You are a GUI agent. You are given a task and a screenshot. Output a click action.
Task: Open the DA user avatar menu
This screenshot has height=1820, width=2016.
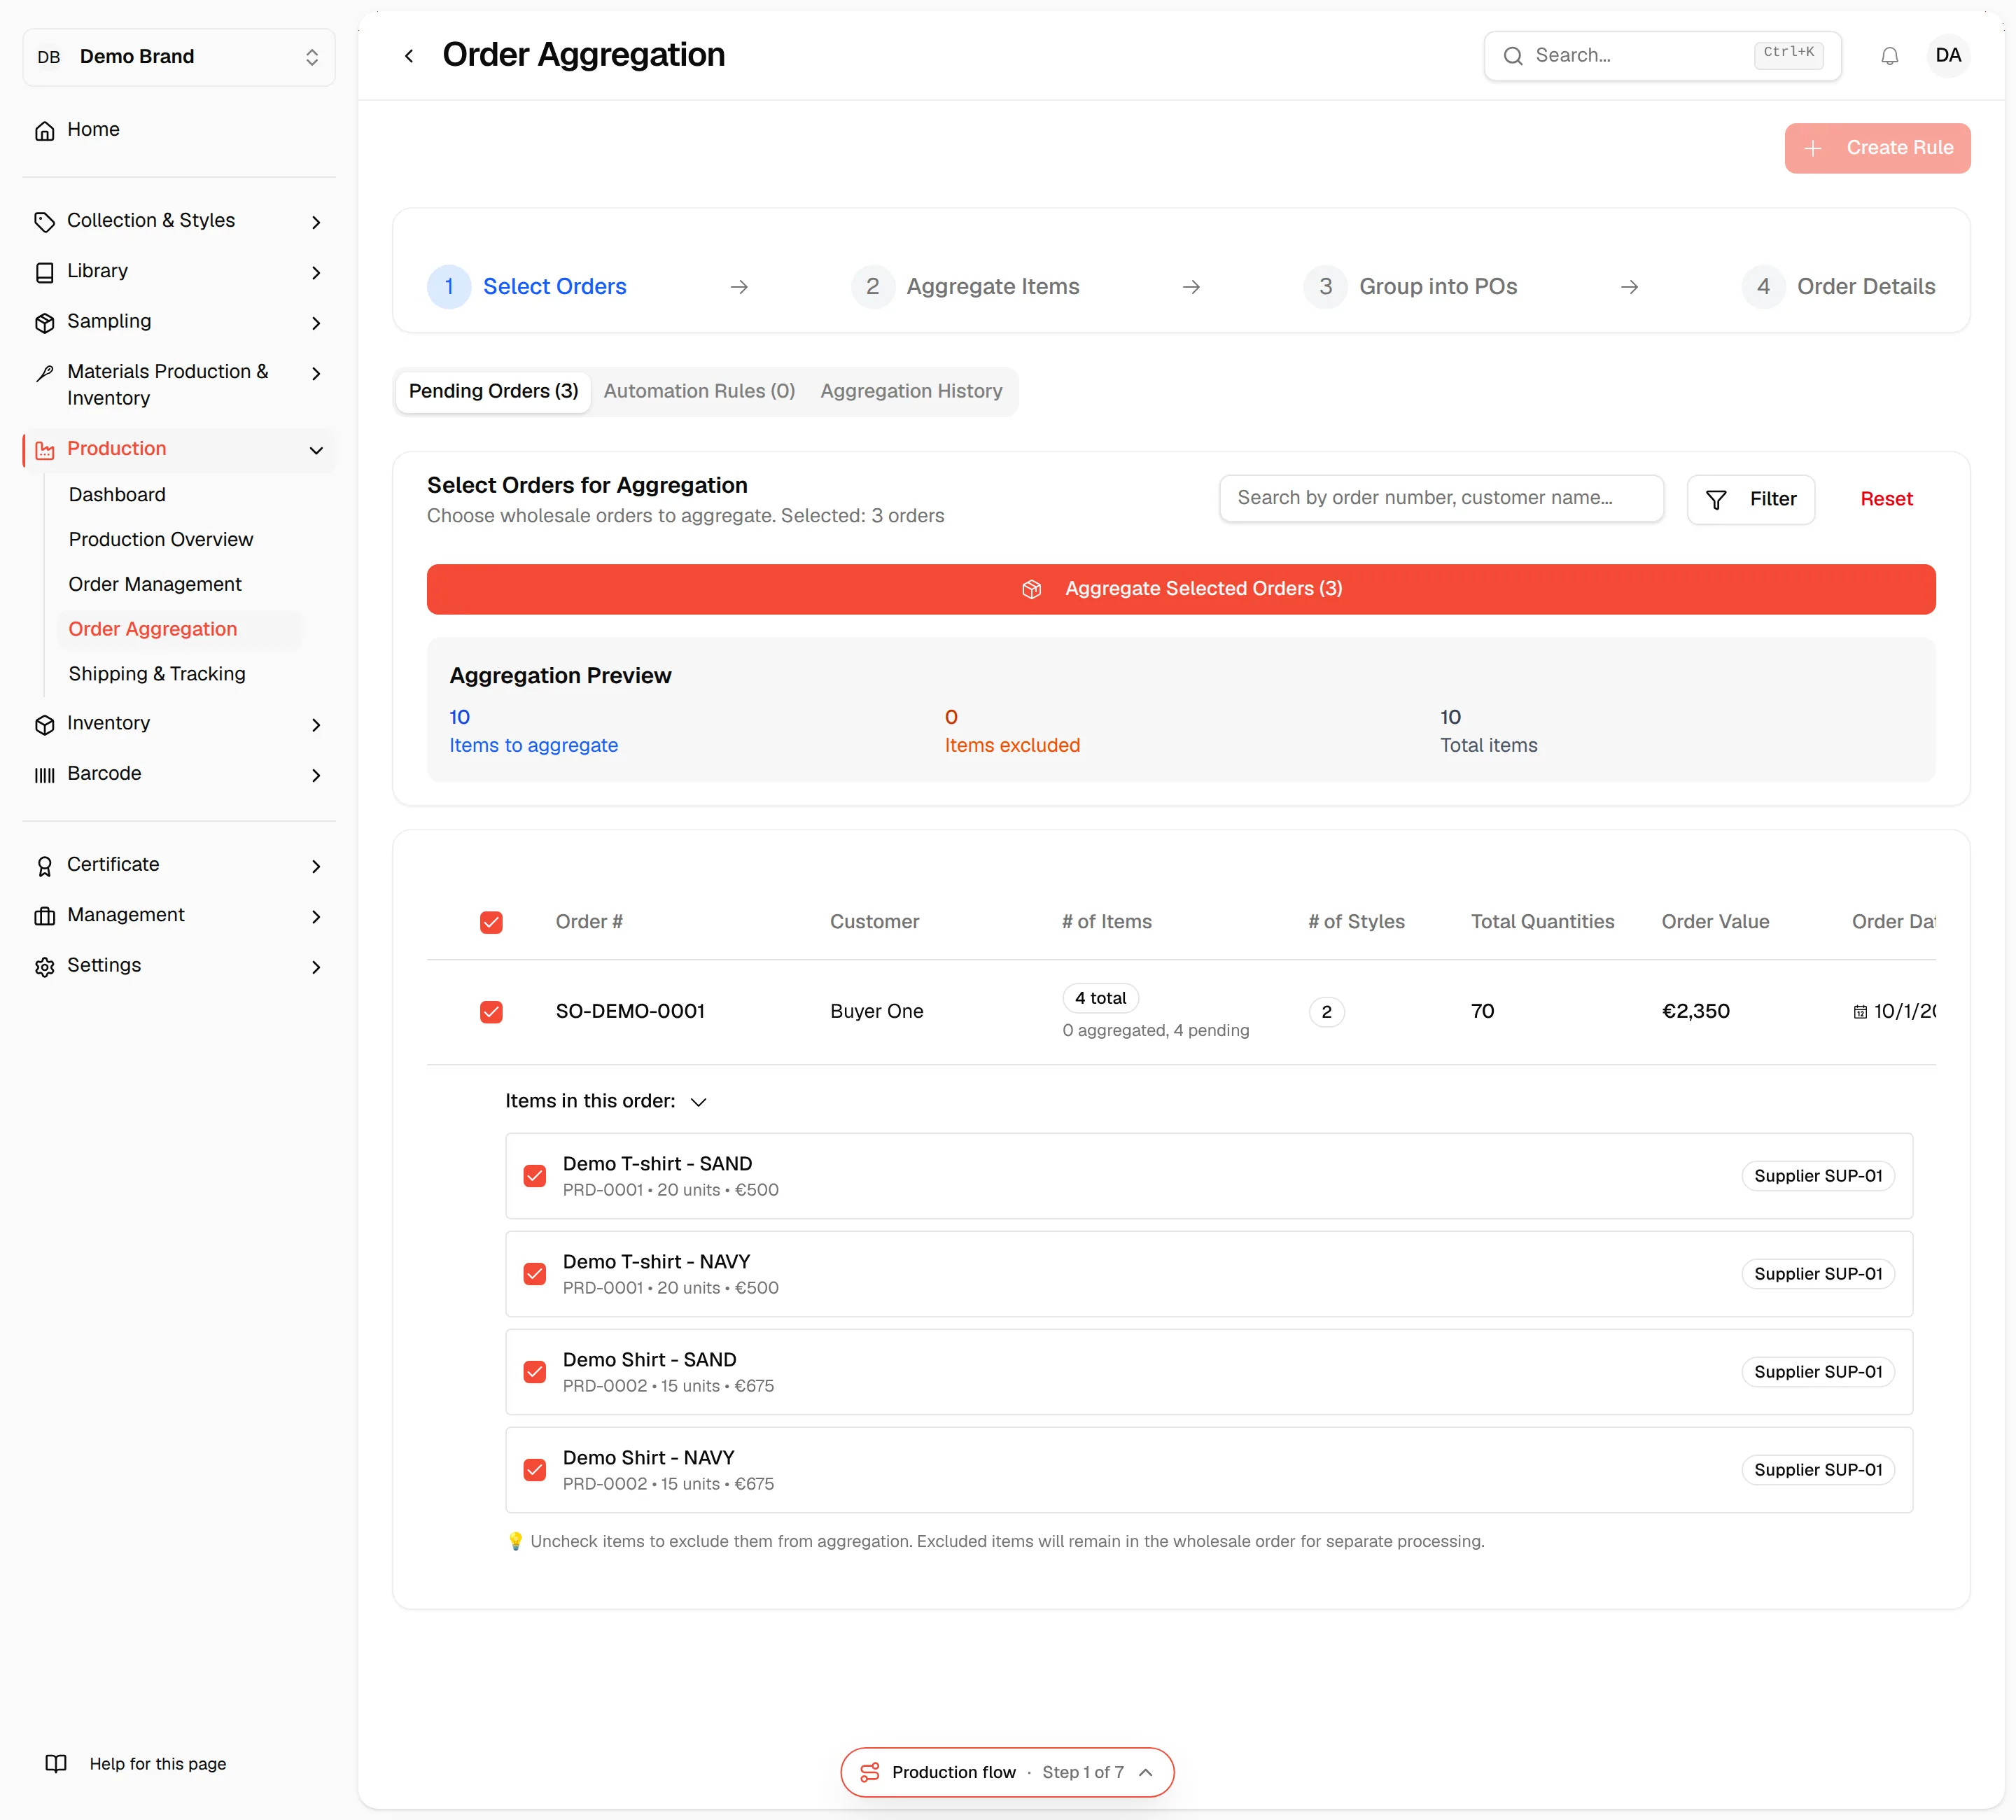[x=1947, y=55]
